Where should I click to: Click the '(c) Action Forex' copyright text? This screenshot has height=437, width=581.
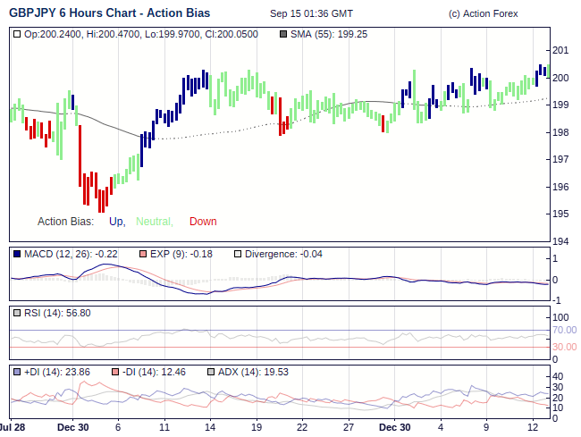click(483, 14)
